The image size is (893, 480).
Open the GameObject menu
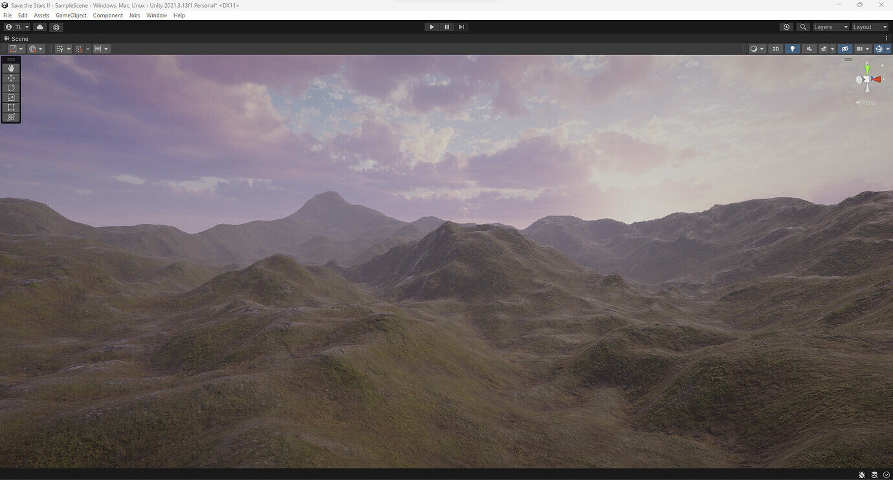pos(71,15)
